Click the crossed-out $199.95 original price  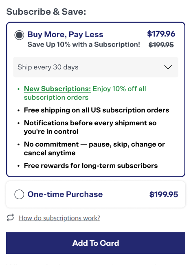pos(161,45)
